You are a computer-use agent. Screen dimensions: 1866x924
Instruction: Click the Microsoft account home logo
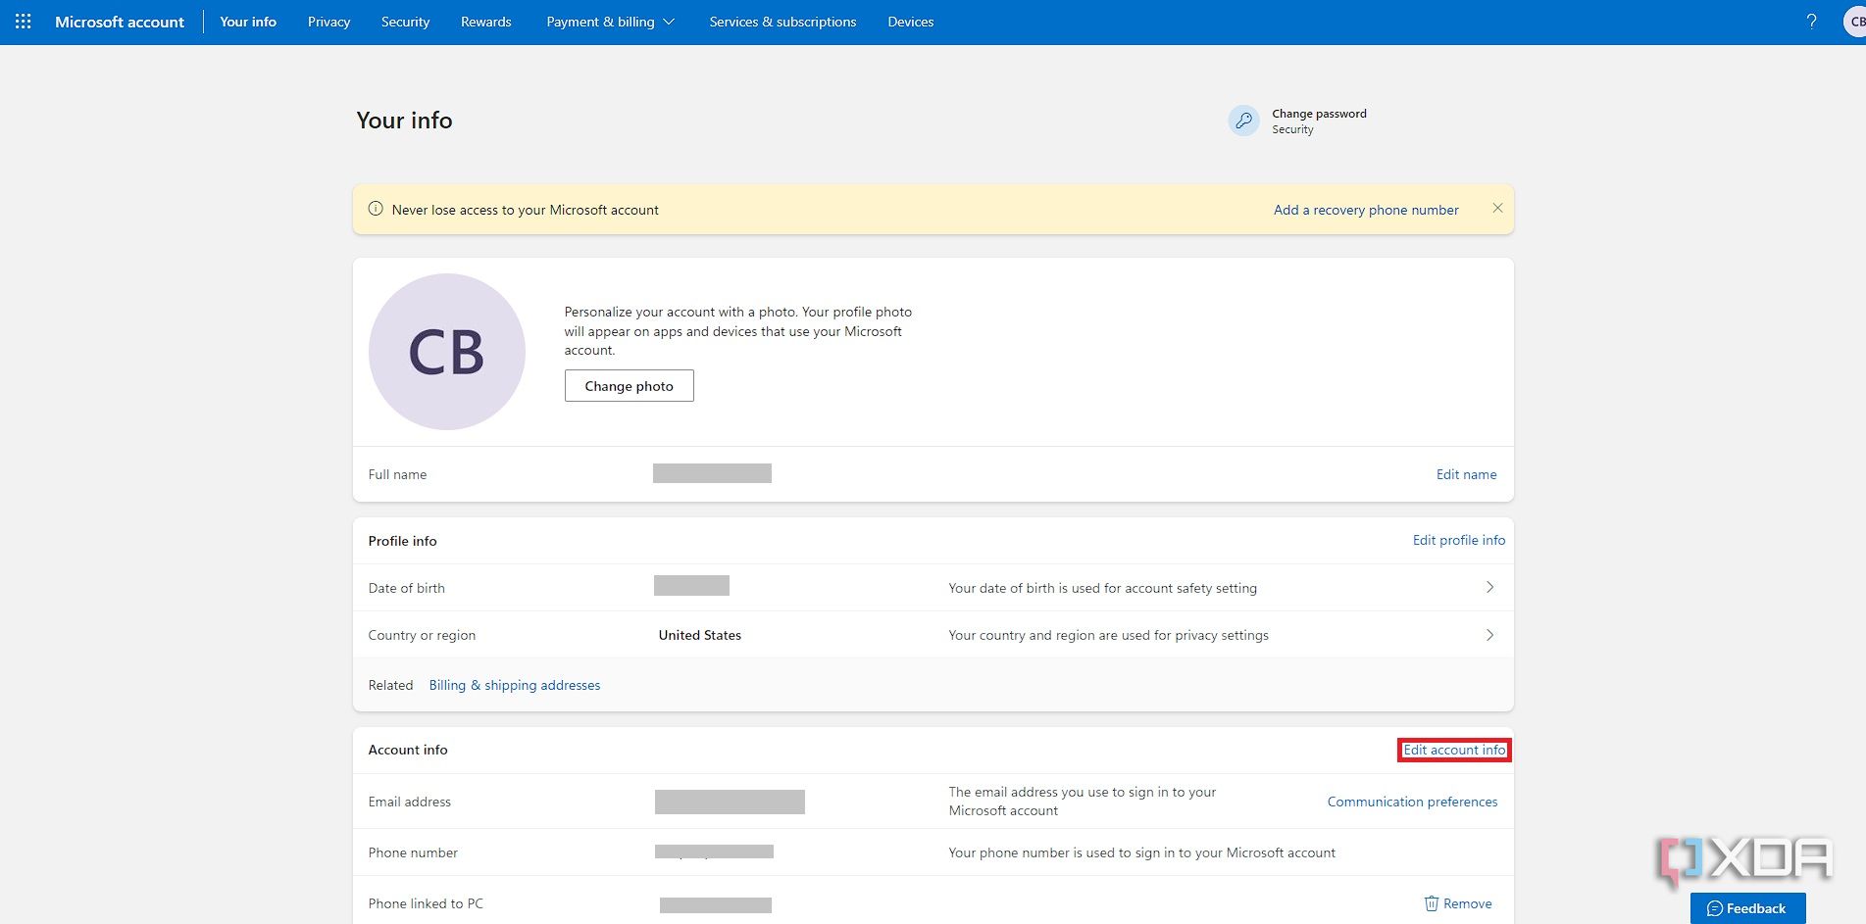(119, 21)
